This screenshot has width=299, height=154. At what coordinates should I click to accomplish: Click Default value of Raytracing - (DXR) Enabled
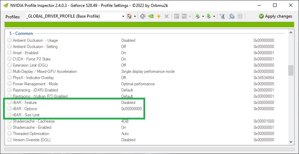point(127,90)
